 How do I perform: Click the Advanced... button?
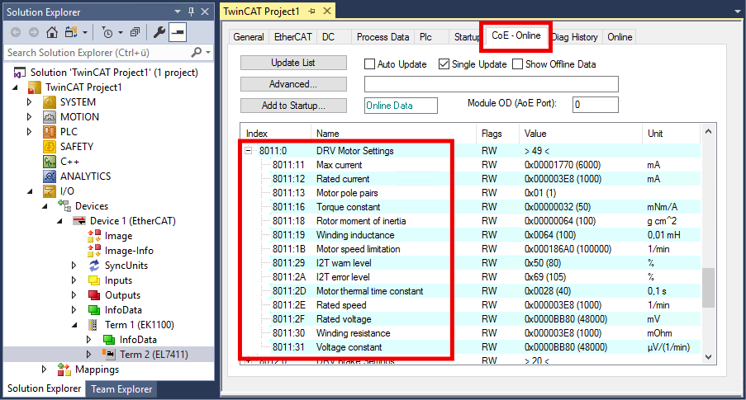(293, 84)
